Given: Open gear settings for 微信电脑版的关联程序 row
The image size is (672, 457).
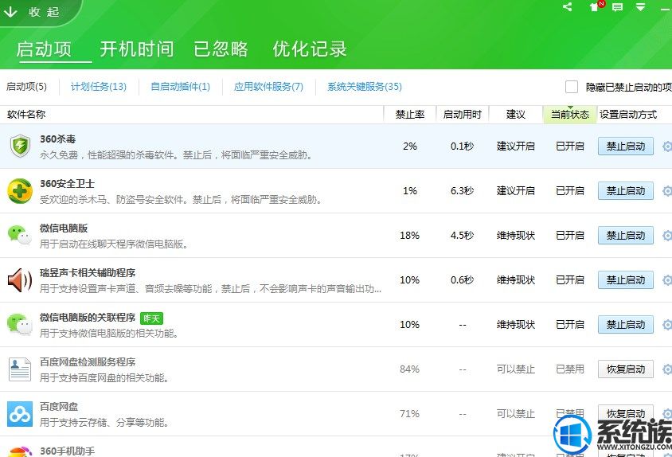Looking at the screenshot, I should pyautogui.click(x=667, y=325).
